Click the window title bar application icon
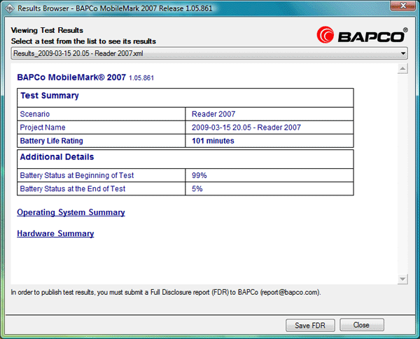420x339 pixels. [10, 8]
